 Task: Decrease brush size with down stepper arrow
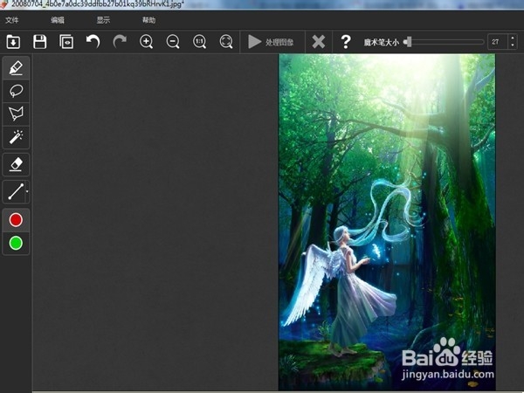coord(513,46)
